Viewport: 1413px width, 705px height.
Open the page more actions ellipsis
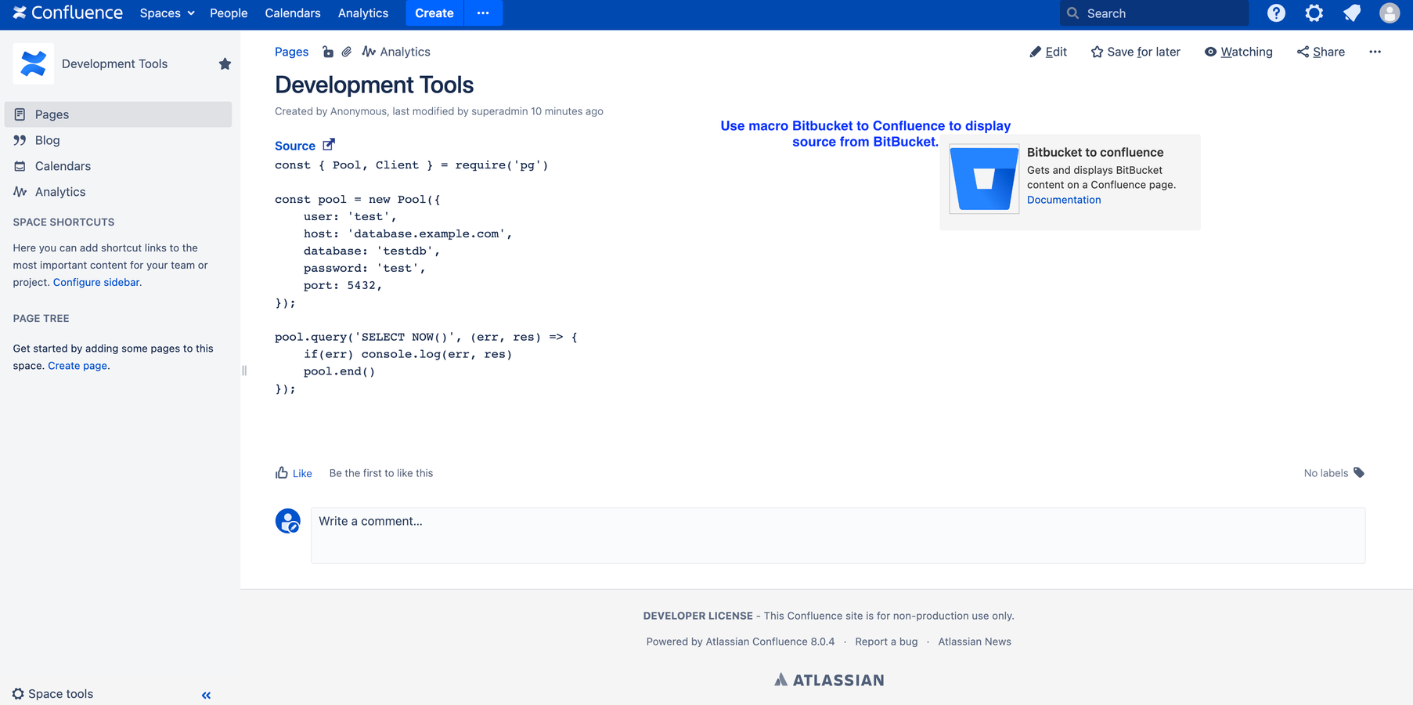coord(1375,52)
